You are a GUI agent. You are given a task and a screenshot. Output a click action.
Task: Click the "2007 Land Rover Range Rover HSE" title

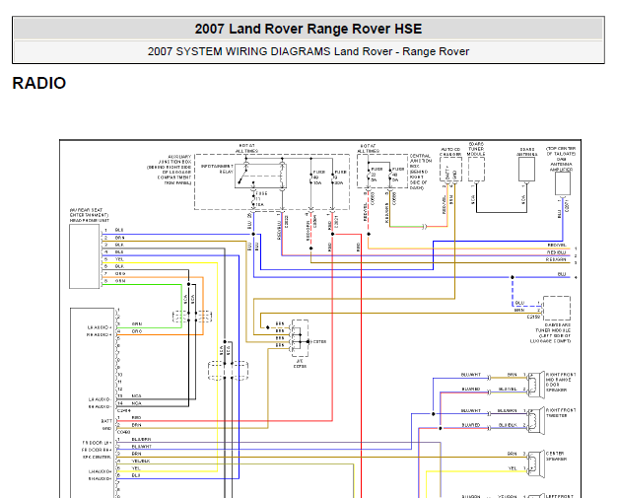[x=308, y=29]
